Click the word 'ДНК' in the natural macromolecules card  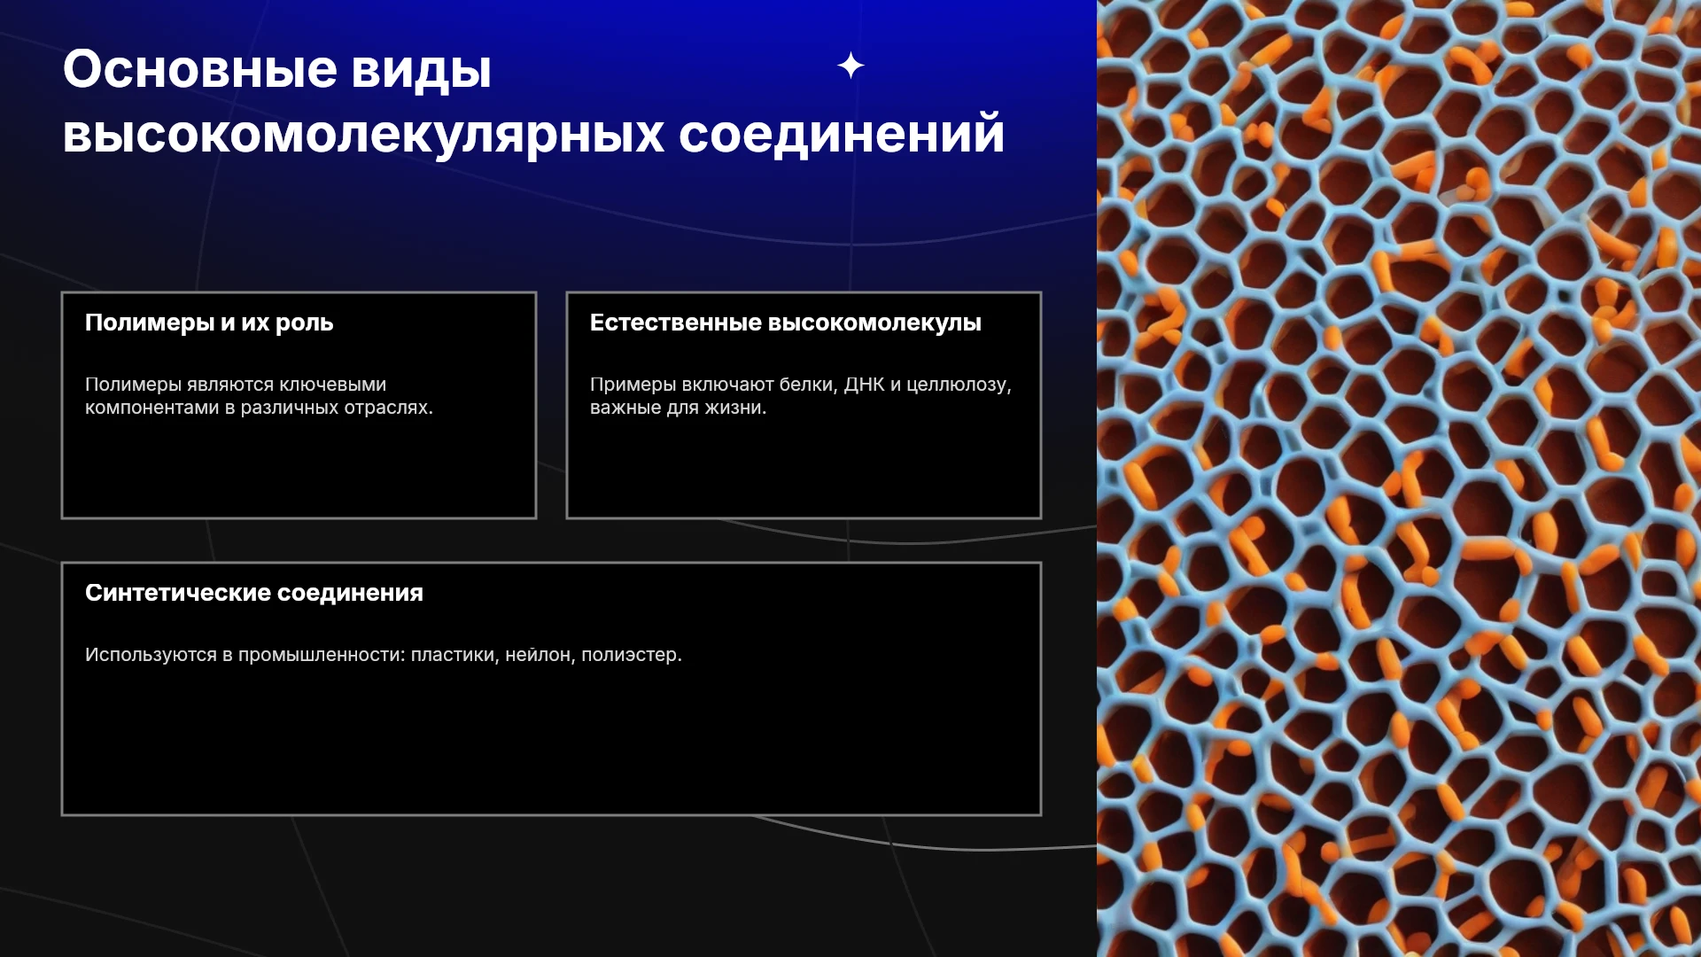pos(864,385)
